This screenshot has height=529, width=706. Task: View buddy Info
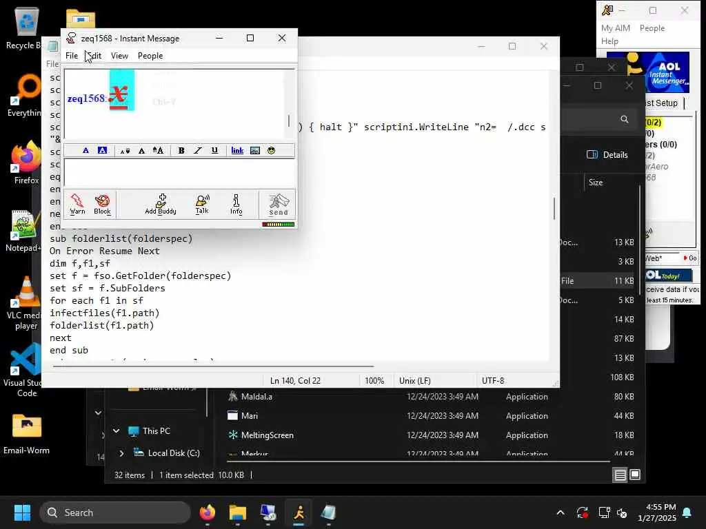pyautogui.click(x=236, y=204)
